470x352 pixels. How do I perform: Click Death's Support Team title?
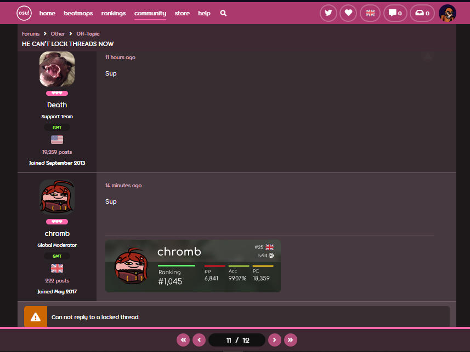pos(57,117)
